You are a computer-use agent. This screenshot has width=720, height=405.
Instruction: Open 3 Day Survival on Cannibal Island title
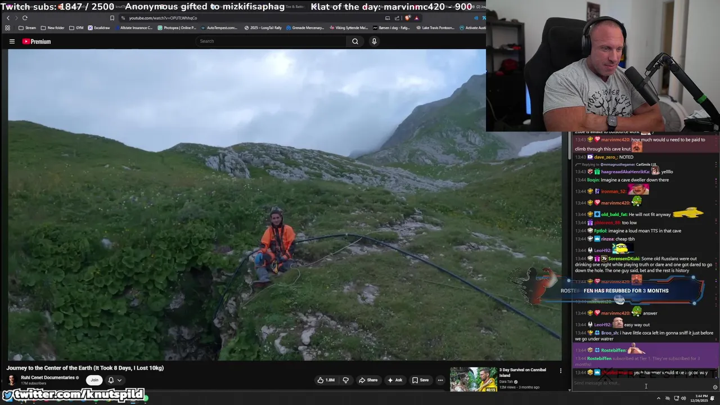point(523,372)
